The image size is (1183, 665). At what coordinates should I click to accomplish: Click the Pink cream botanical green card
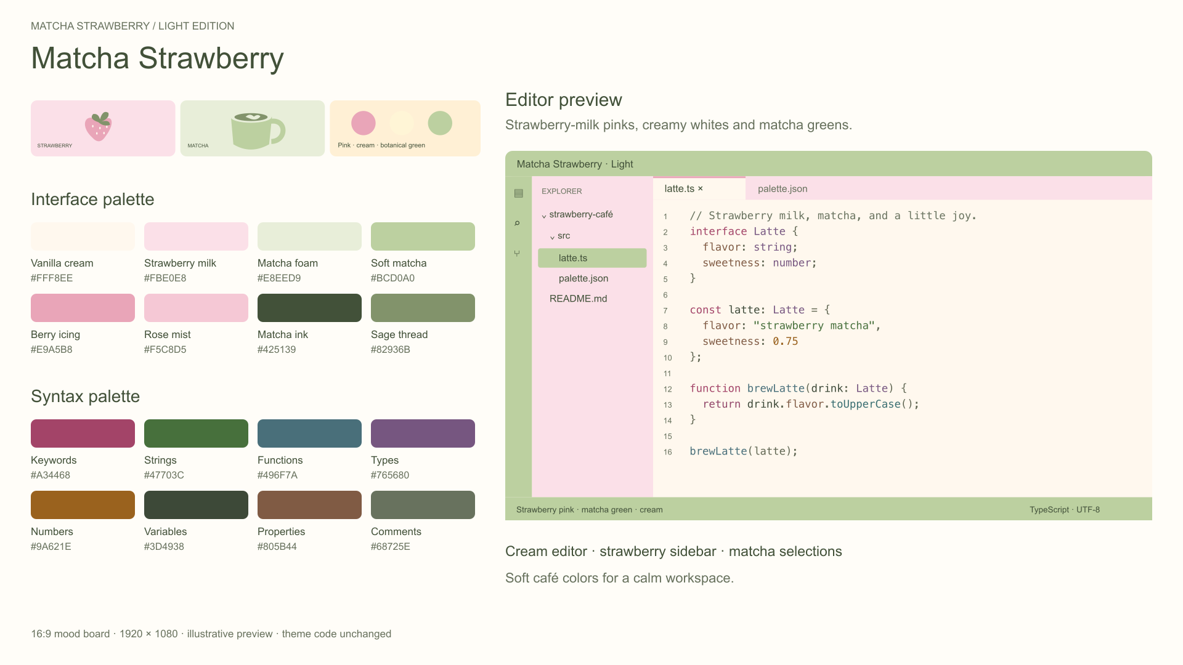[405, 128]
